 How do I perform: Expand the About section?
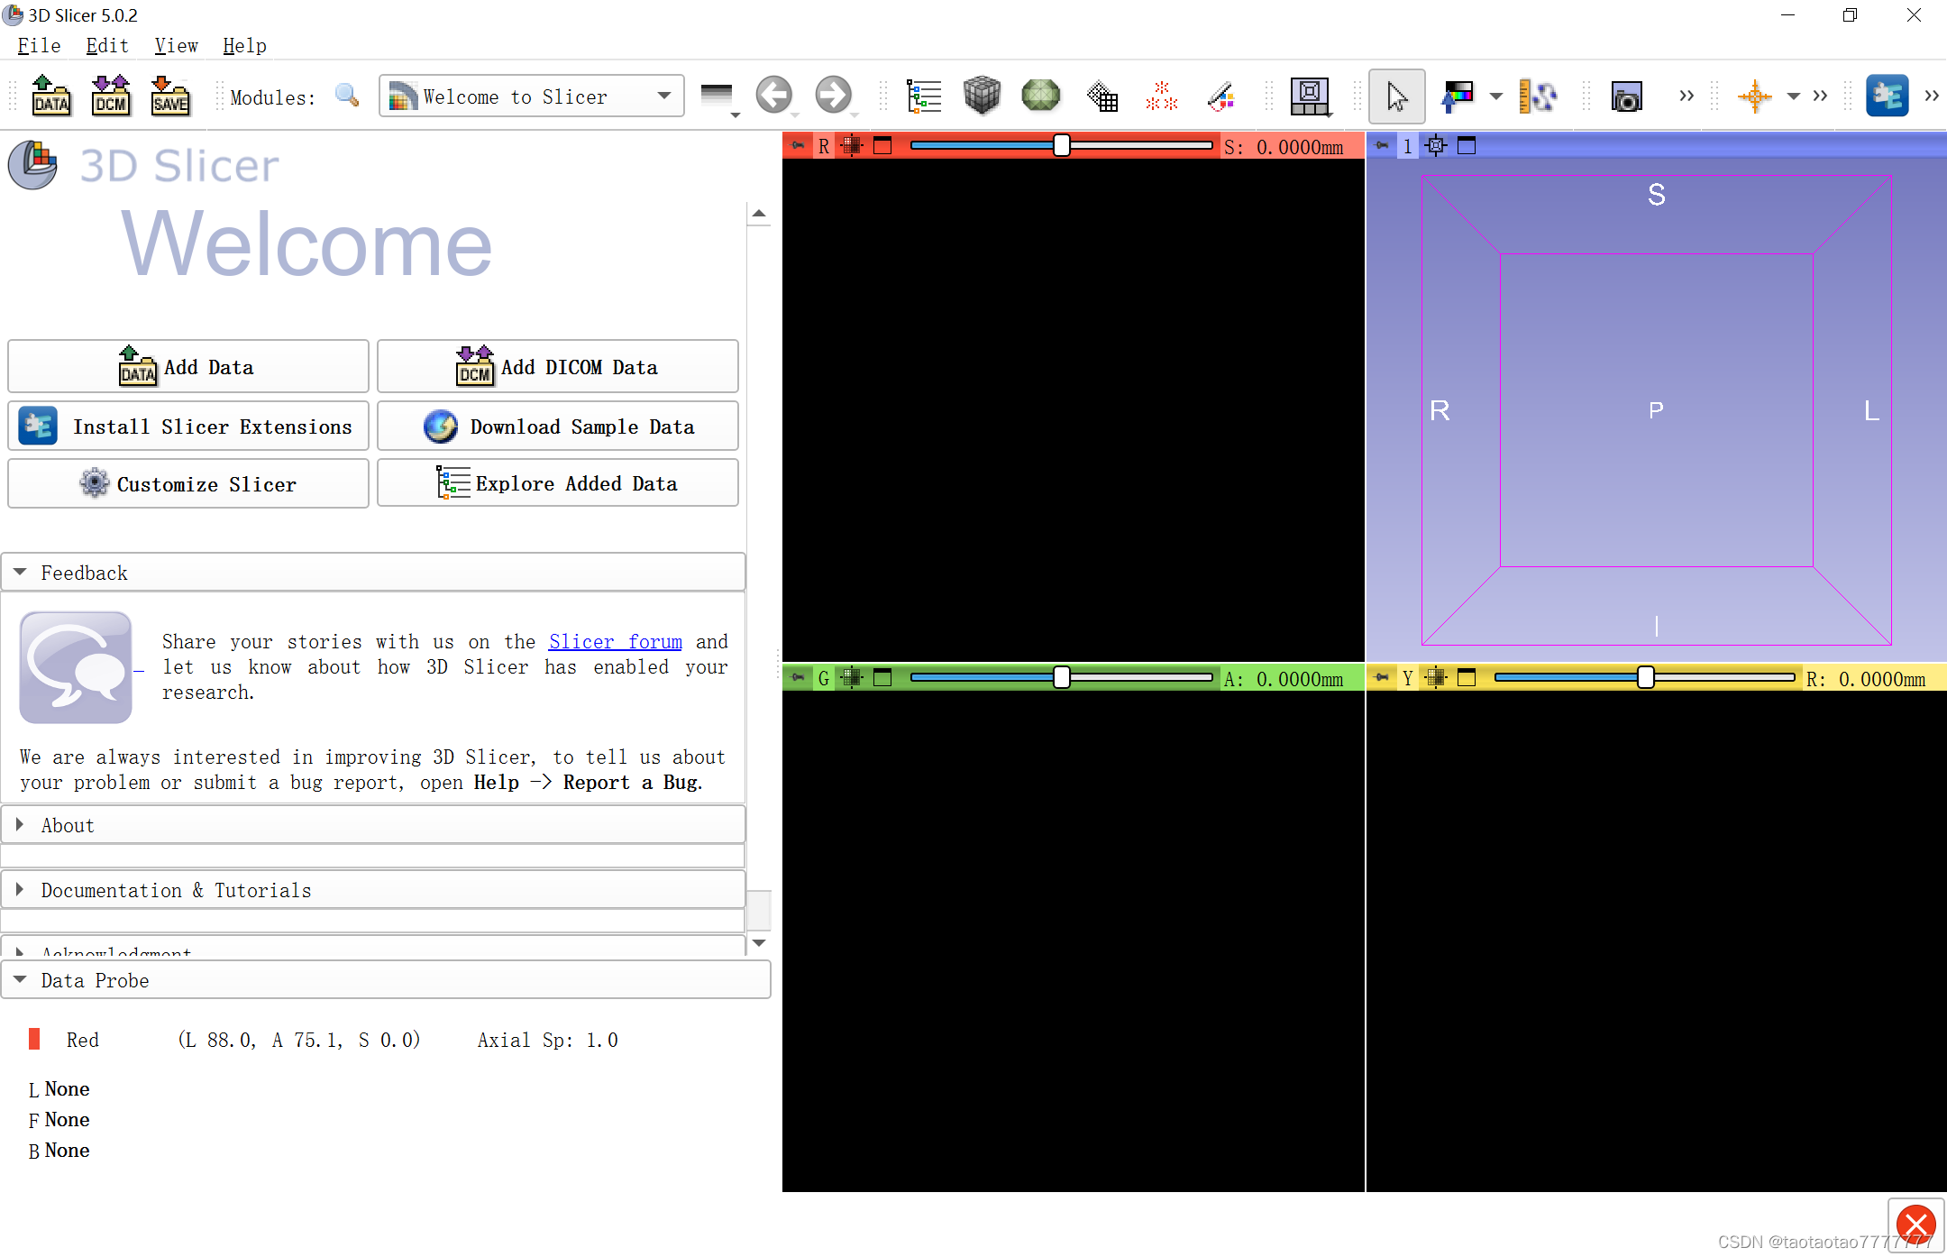pos(68,825)
